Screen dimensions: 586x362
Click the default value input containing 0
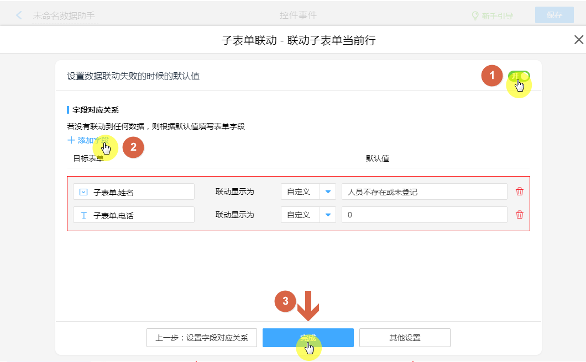(x=424, y=215)
